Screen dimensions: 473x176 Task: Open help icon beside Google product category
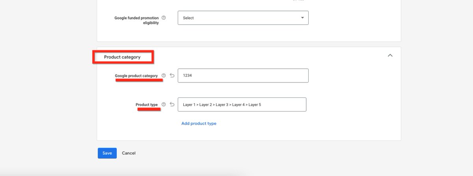tap(164, 75)
